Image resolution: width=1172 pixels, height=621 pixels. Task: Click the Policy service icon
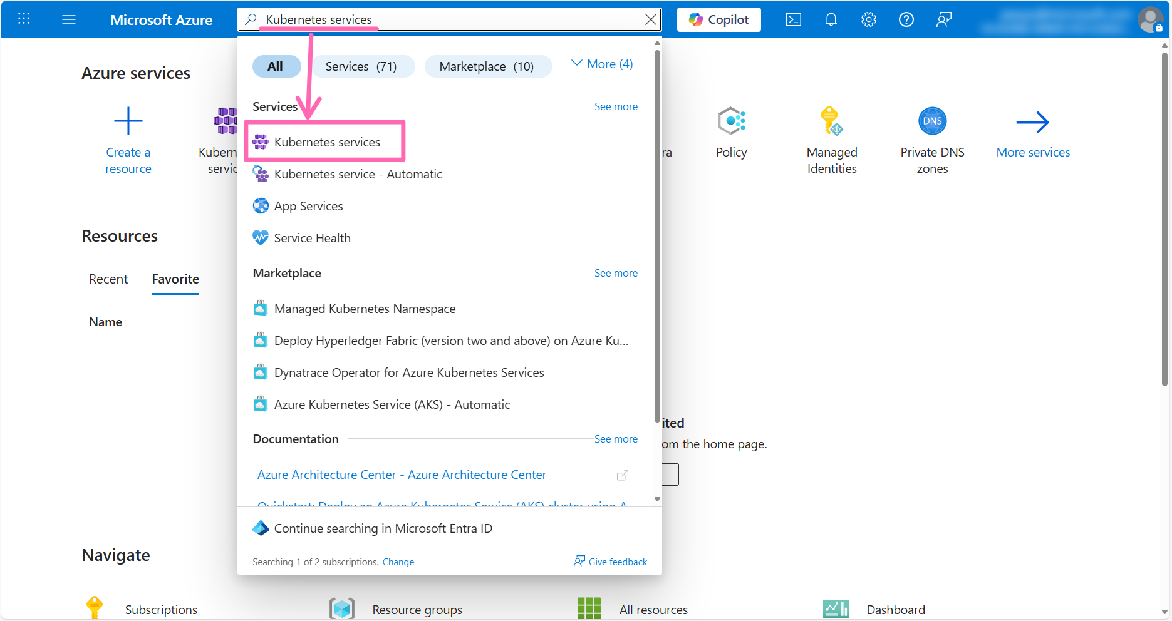point(731,121)
